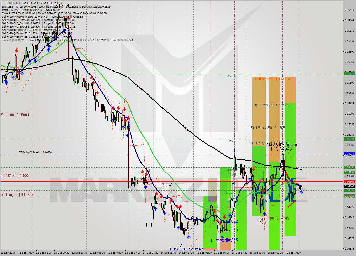Click the 0.15004 green price tag
Screen dimensions: 356x256
(349, 139)
